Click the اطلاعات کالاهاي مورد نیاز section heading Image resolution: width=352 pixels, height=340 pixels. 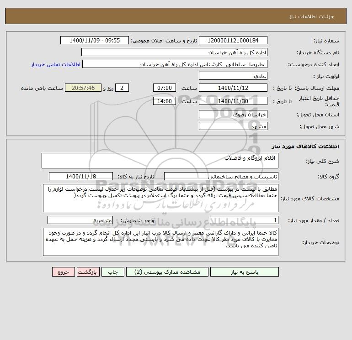pyautogui.click(x=305, y=146)
